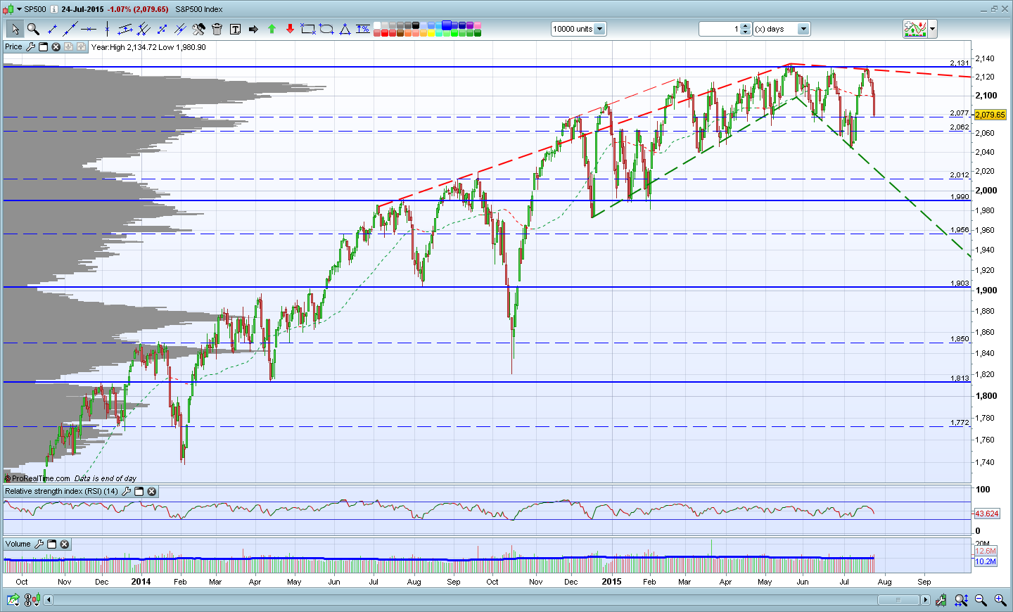Activate the cursor pointer selection mode
The image size is (1013, 612).
click(x=15, y=29)
